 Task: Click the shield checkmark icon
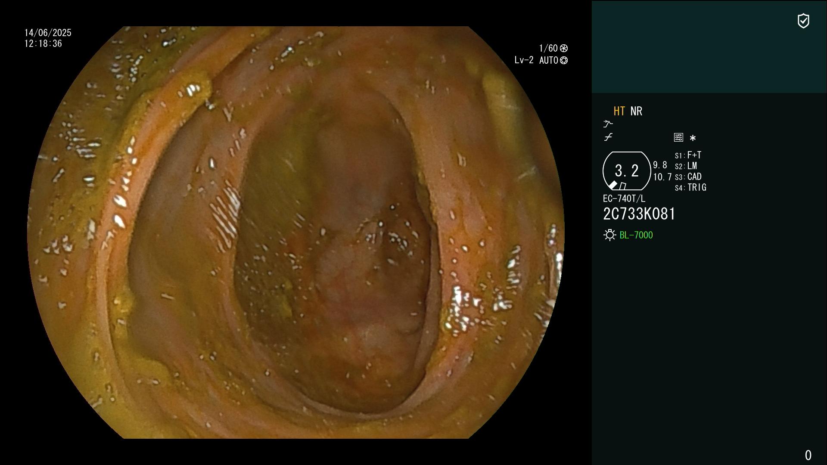(x=803, y=21)
